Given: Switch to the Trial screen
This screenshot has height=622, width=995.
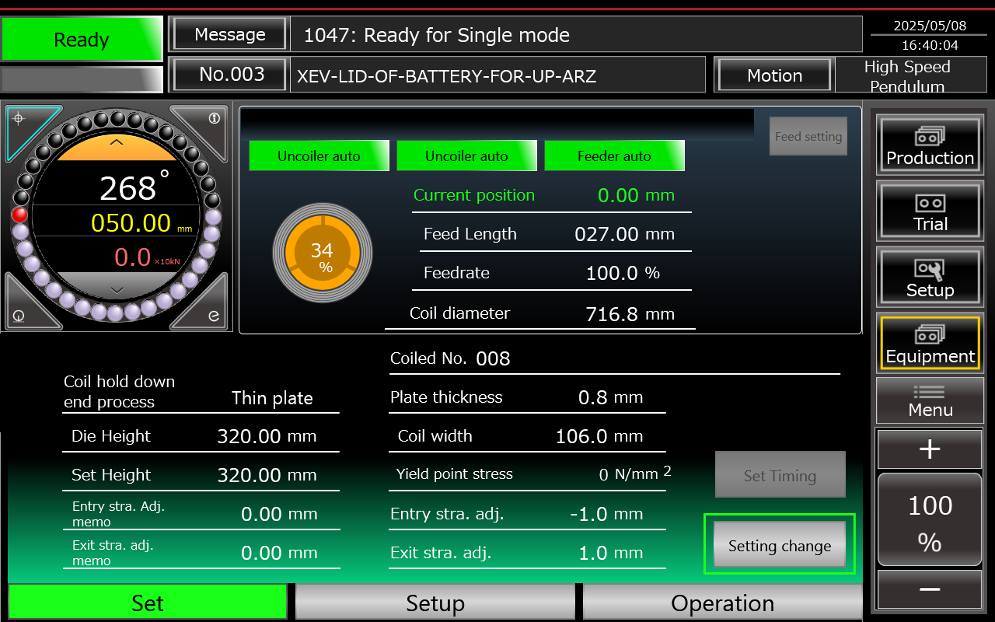Looking at the screenshot, I should pyautogui.click(x=930, y=211).
